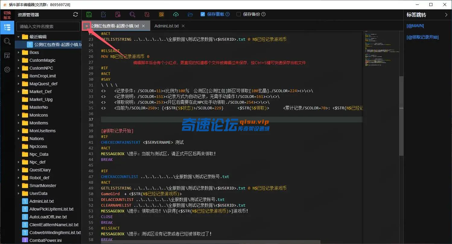Select the Npc_Data folder

point(39,154)
